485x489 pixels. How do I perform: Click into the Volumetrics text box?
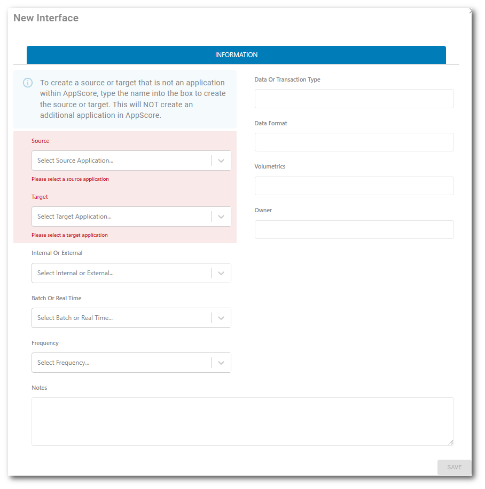(354, 186)
